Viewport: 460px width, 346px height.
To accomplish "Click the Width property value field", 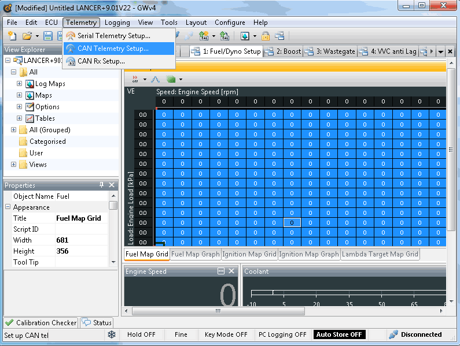I will point(81,240).
